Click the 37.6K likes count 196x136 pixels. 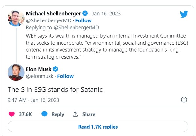25,114
